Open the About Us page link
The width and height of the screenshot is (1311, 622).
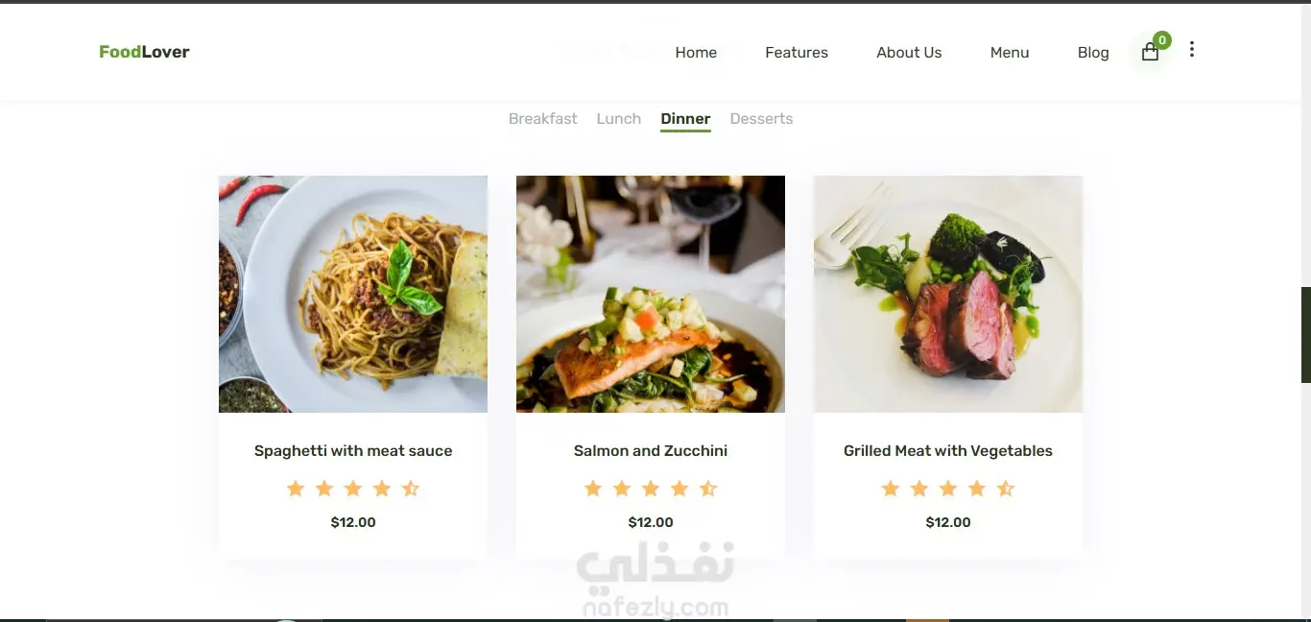(909, 53)
